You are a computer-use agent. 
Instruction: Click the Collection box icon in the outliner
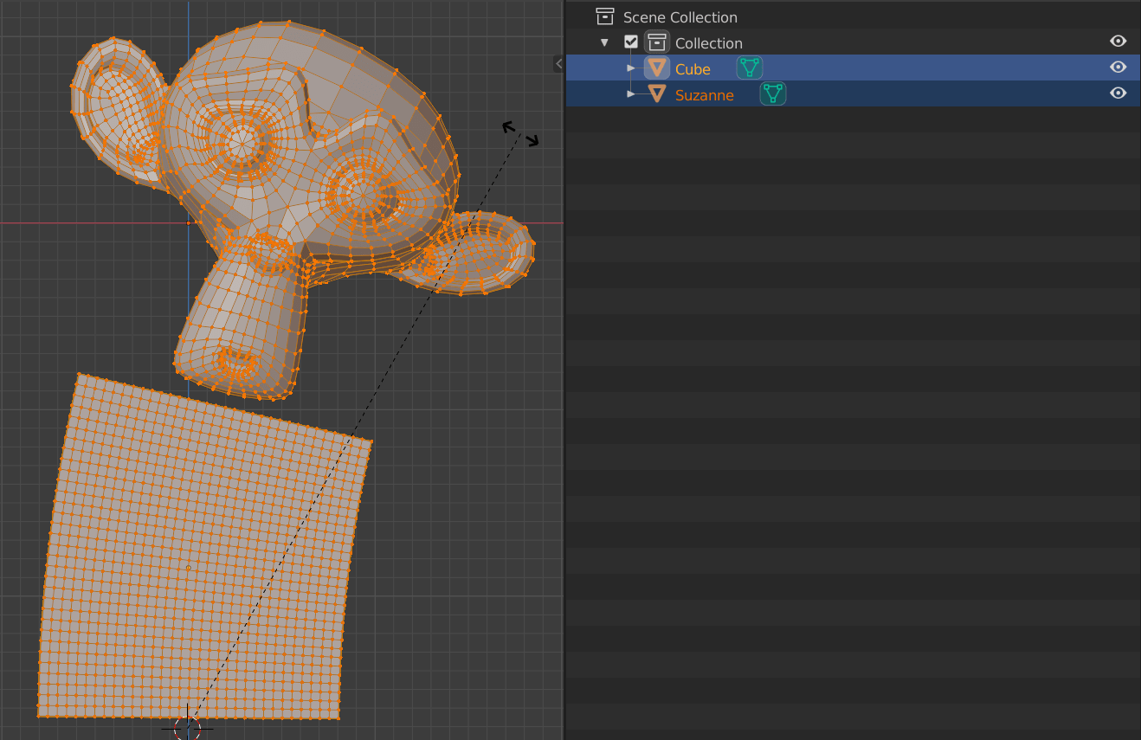click(x=657, y=42)
